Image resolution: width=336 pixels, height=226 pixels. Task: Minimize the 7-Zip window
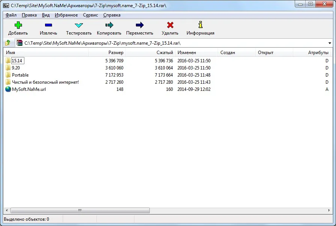coord(300,4)
